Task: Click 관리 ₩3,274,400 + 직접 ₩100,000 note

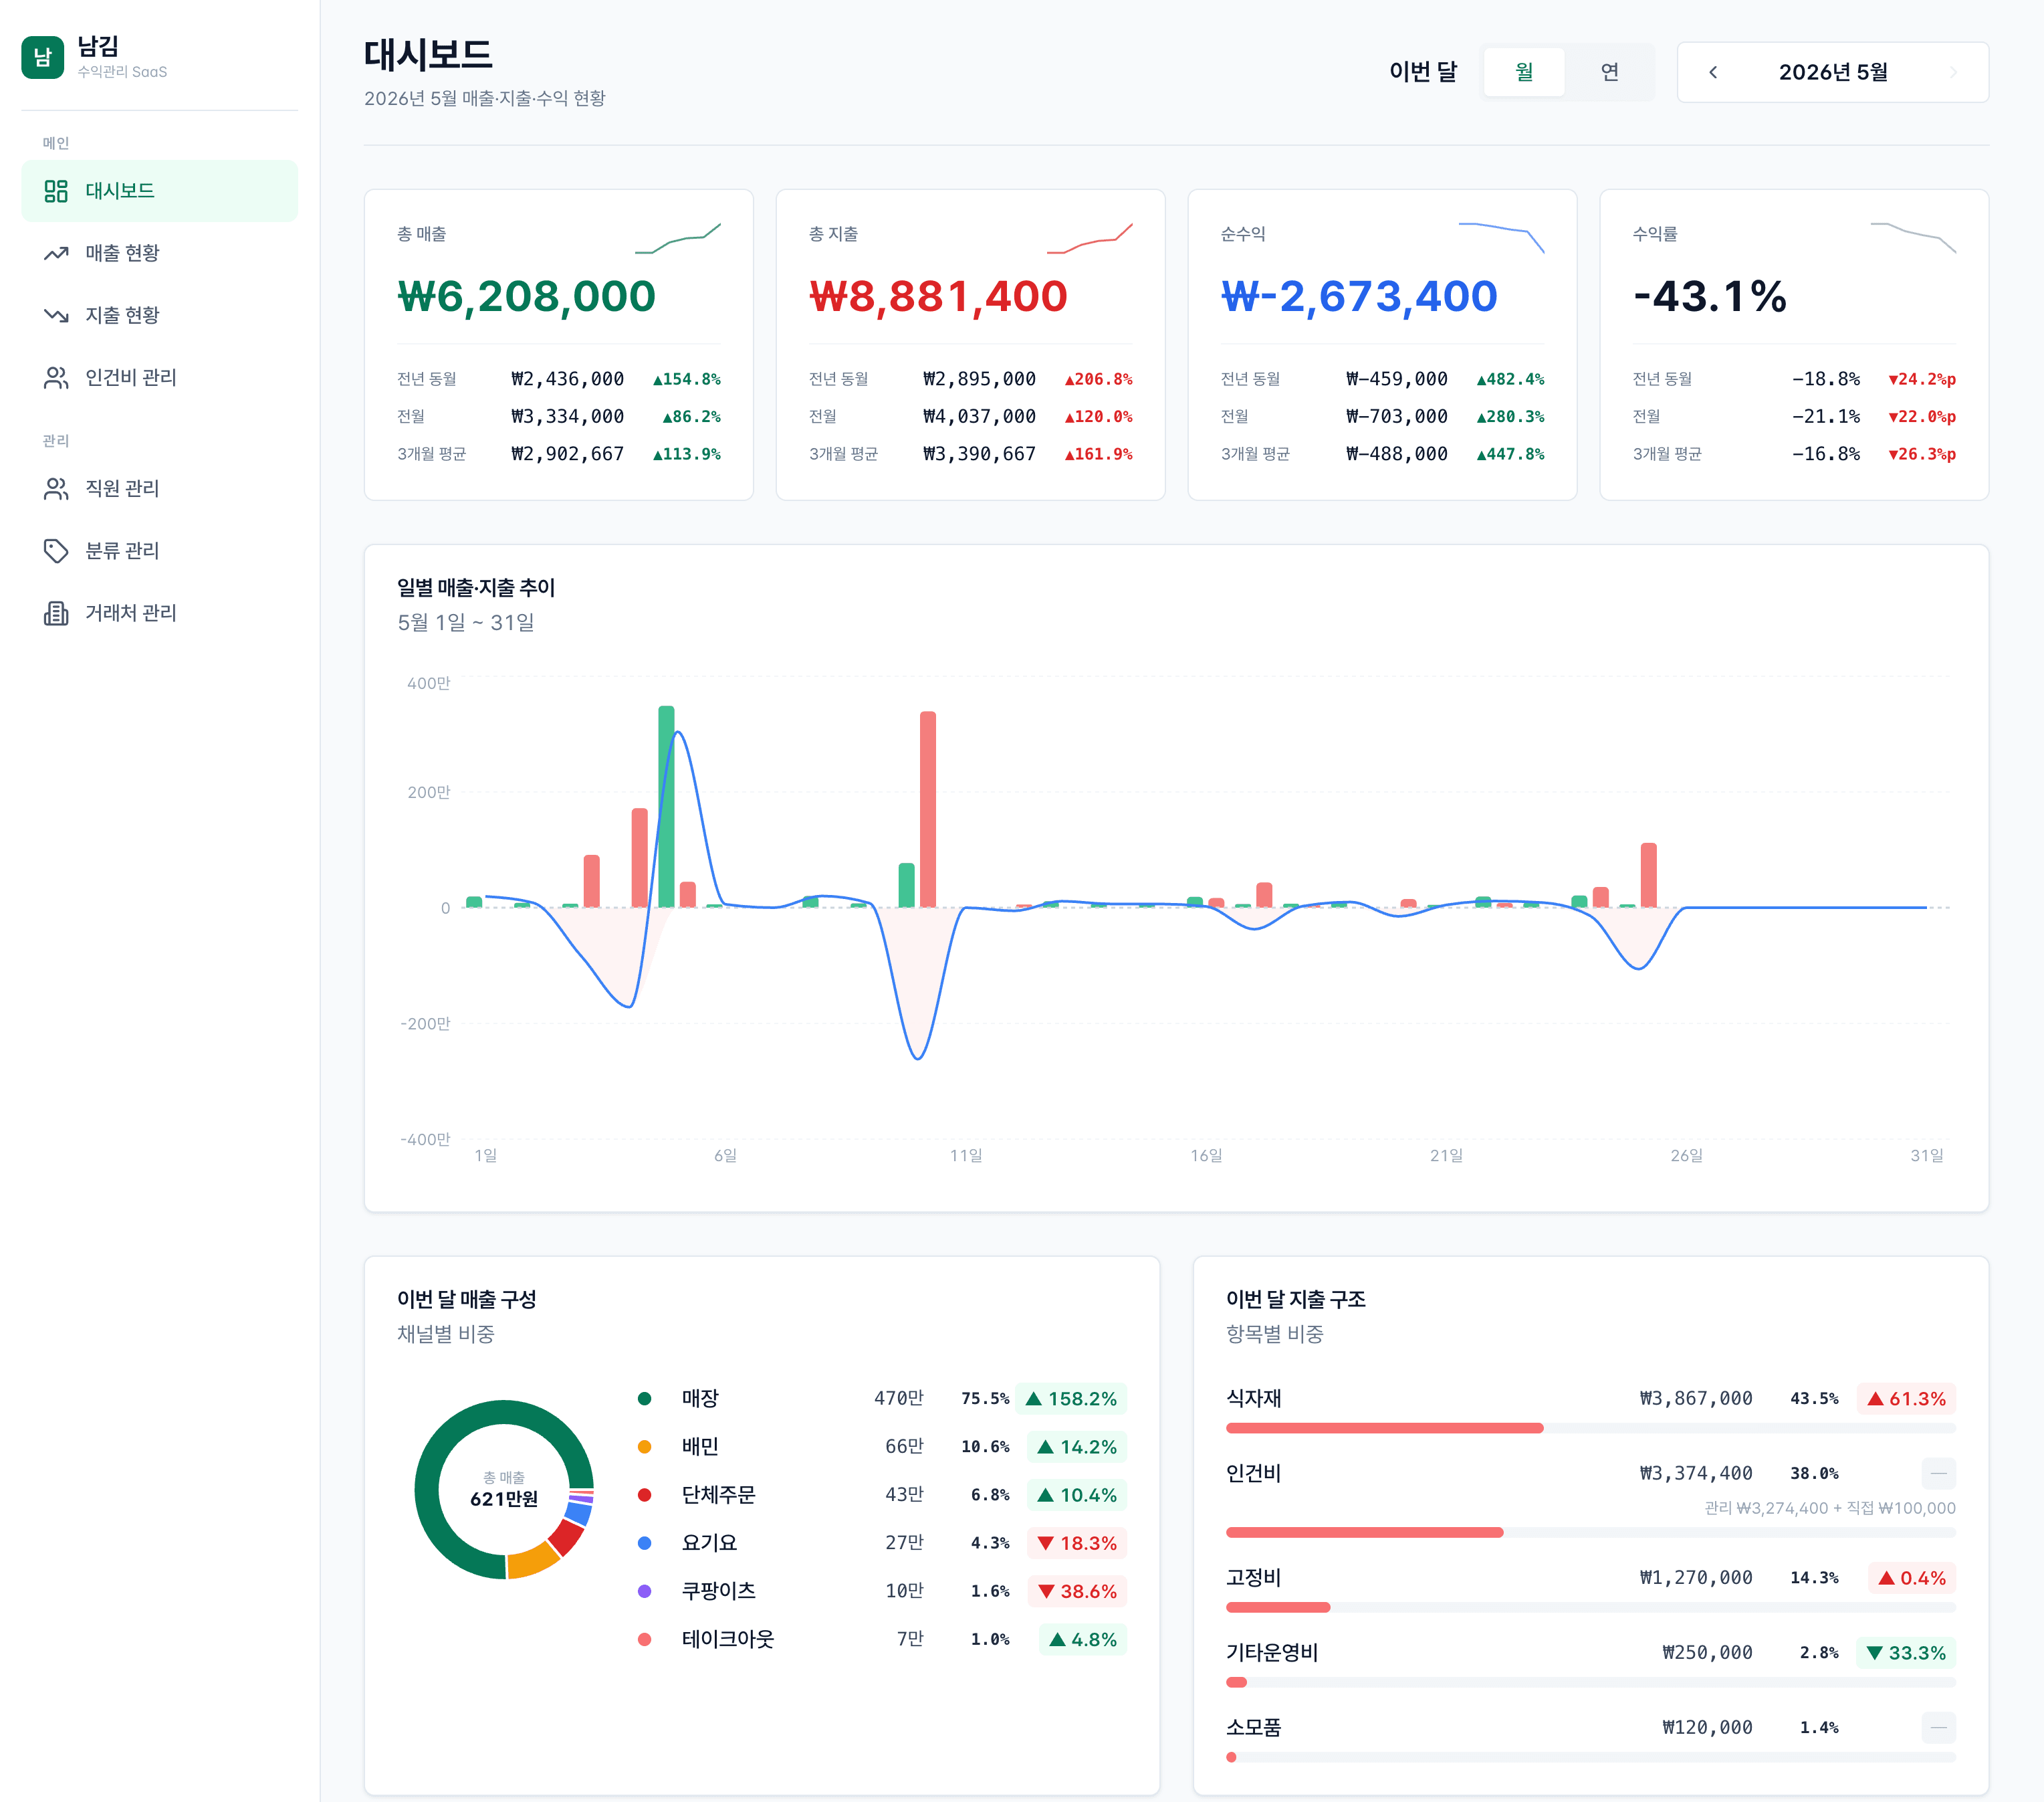Action: [x=1829, y=1508]
